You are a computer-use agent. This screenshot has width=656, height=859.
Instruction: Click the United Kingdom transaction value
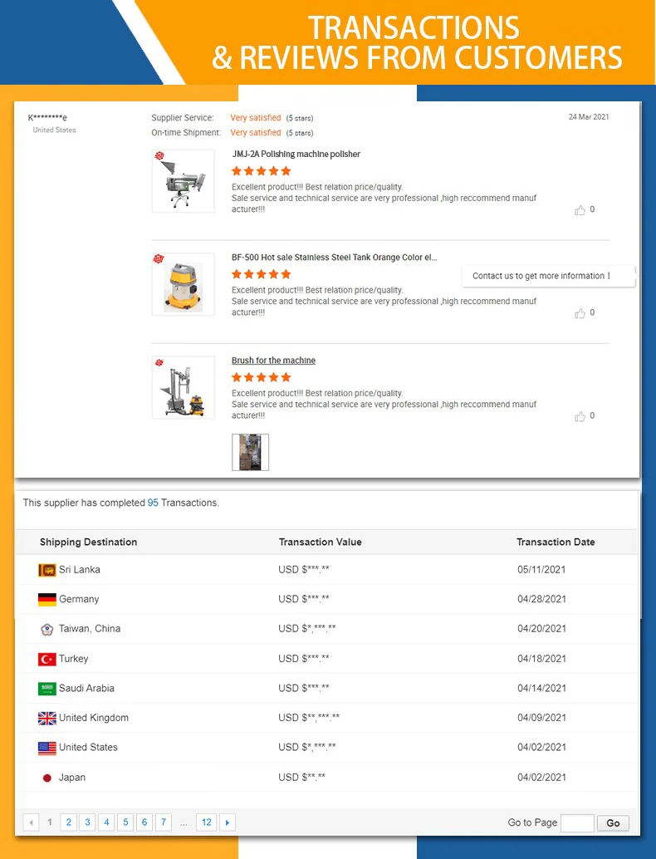tap(309, 718)
